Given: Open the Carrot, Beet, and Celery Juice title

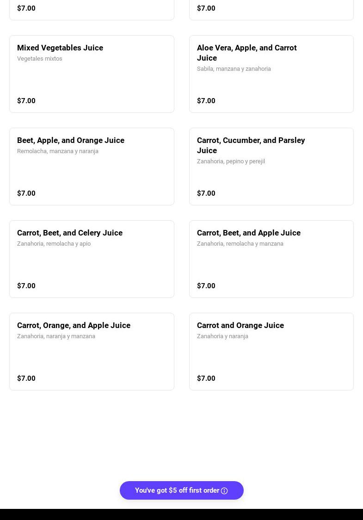Looking at the screenshot, I should coord(70,233).
